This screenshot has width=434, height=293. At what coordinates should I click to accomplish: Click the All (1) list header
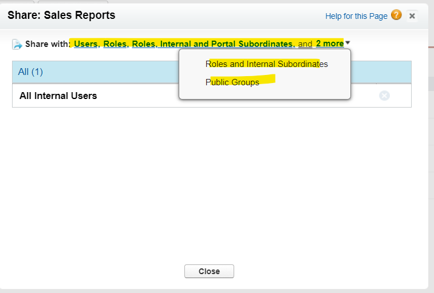pos(30,72)
